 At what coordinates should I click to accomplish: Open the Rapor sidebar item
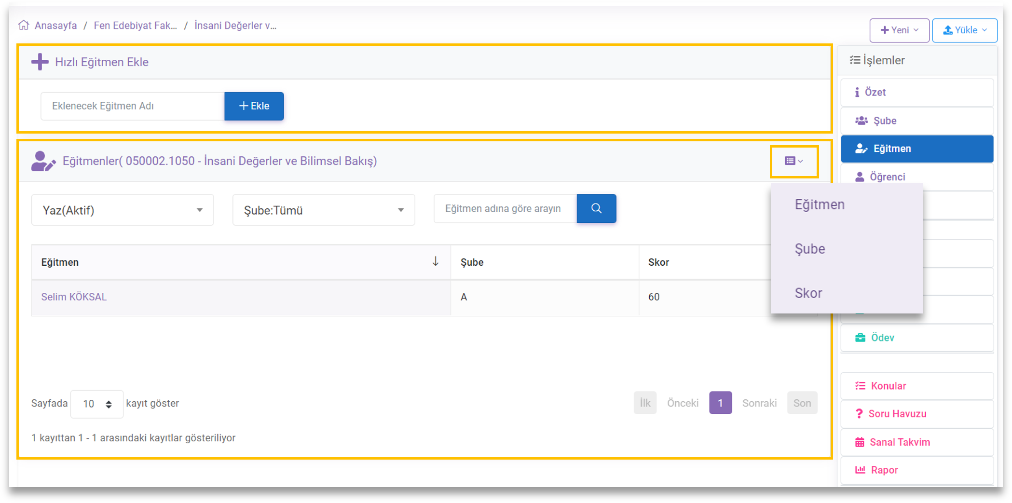[884, 470]
